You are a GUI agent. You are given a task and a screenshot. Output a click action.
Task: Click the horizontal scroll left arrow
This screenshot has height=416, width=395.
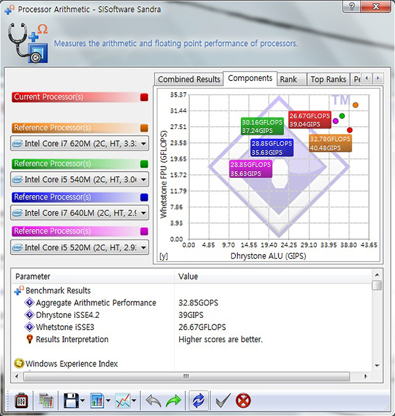click(17, 377)
